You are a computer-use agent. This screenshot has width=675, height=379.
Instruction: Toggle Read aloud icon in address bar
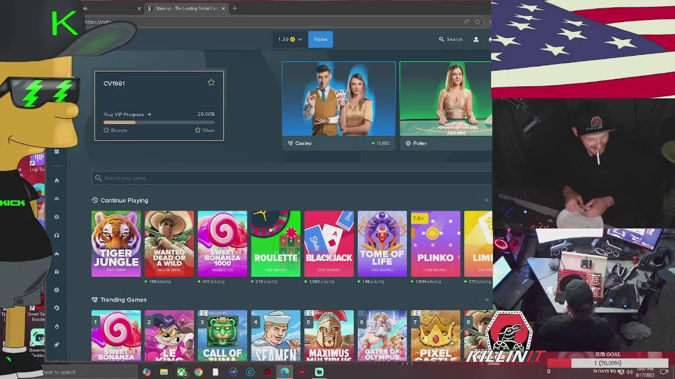pos(466,22)
